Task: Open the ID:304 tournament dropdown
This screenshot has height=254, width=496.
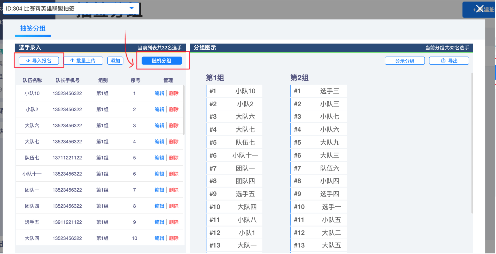Action: coord(71,9)
